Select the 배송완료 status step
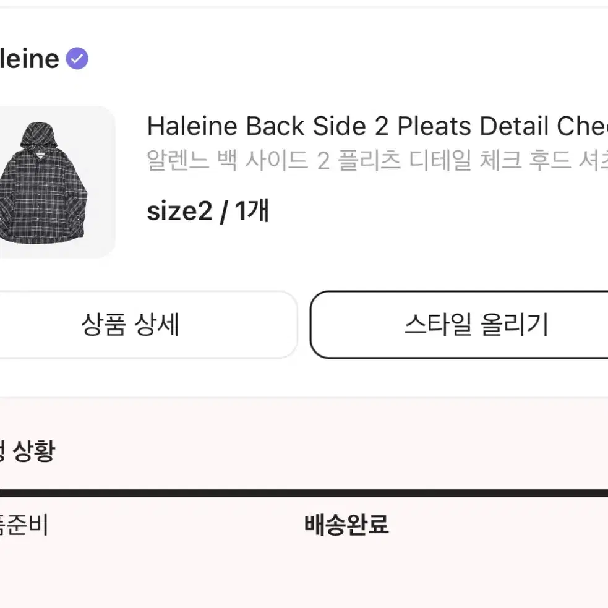Image resolution: width=608 pixels, height=608 pixels. point(346,525)
